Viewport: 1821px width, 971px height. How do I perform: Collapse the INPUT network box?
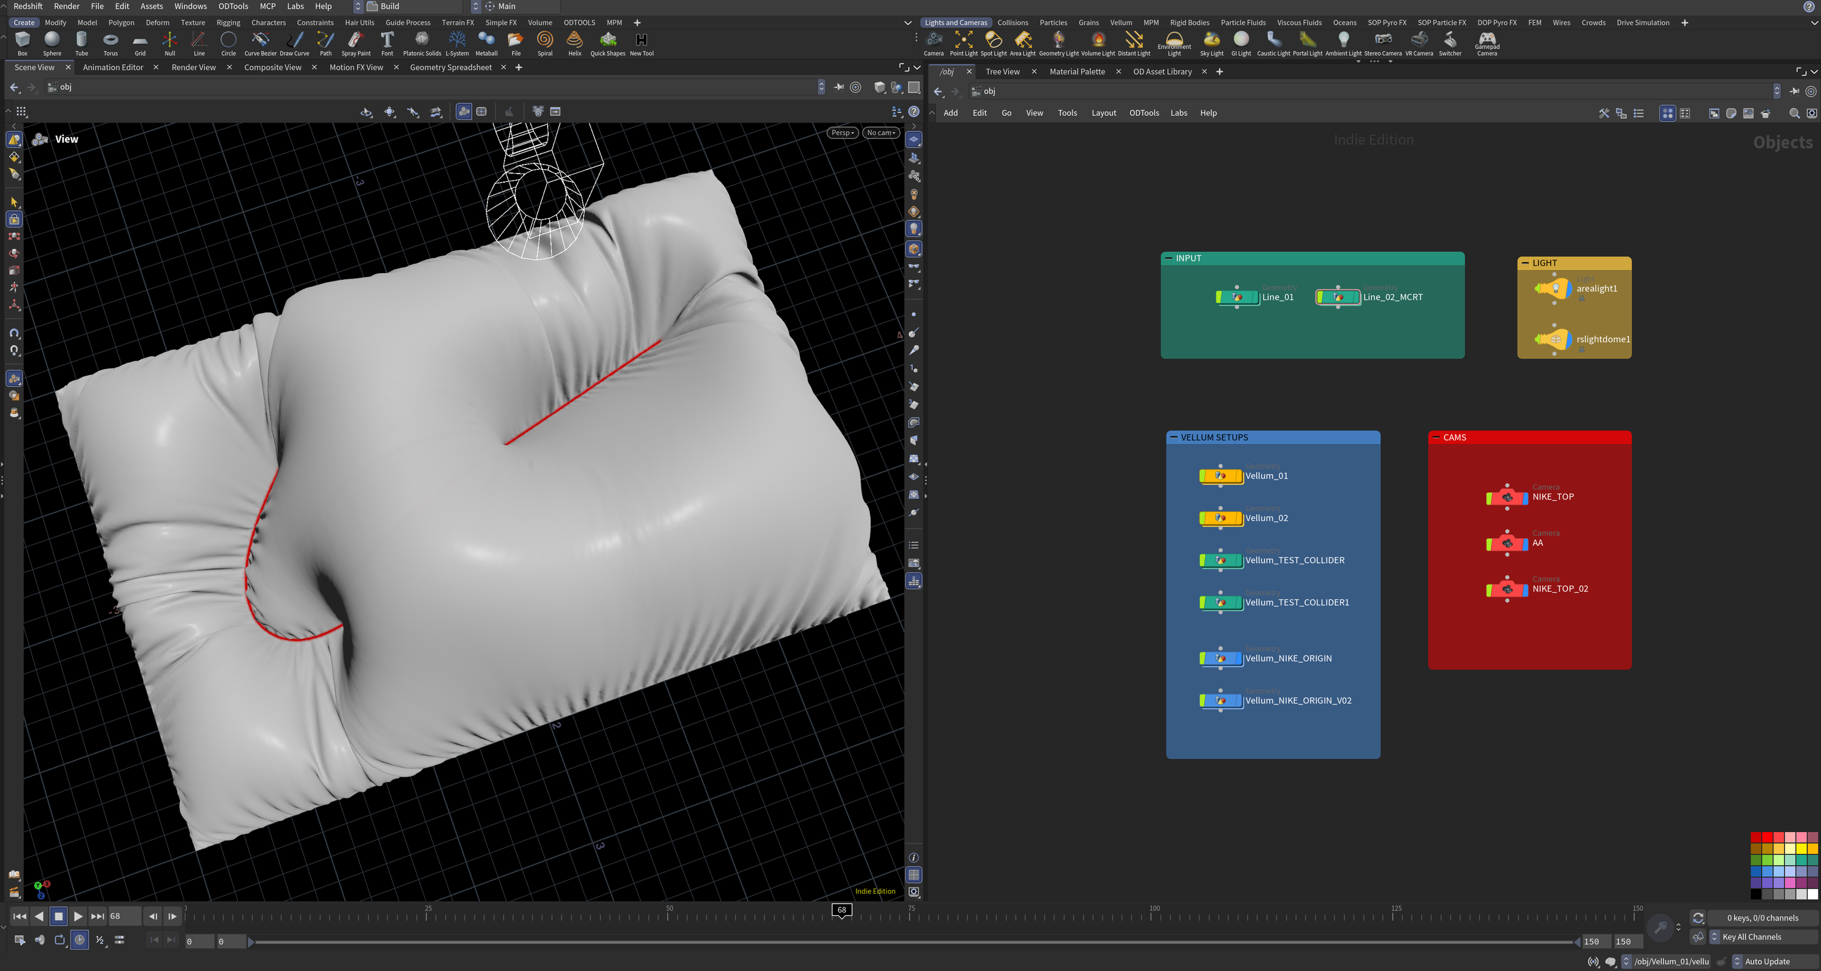click(1167, 259)
